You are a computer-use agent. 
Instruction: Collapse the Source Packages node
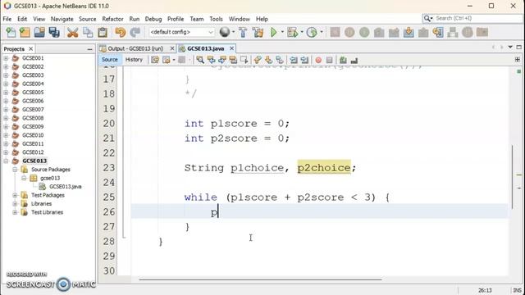click(15, 170)
